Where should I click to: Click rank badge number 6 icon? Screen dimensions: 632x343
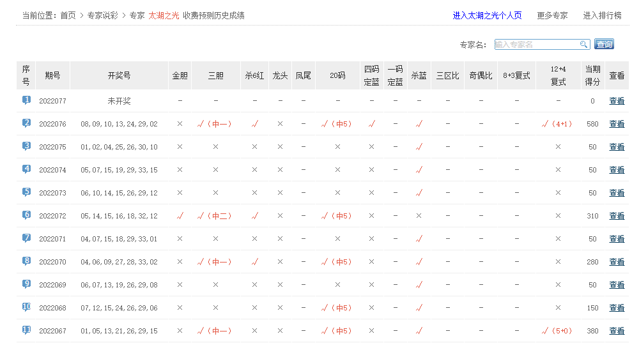click(26, 215)
